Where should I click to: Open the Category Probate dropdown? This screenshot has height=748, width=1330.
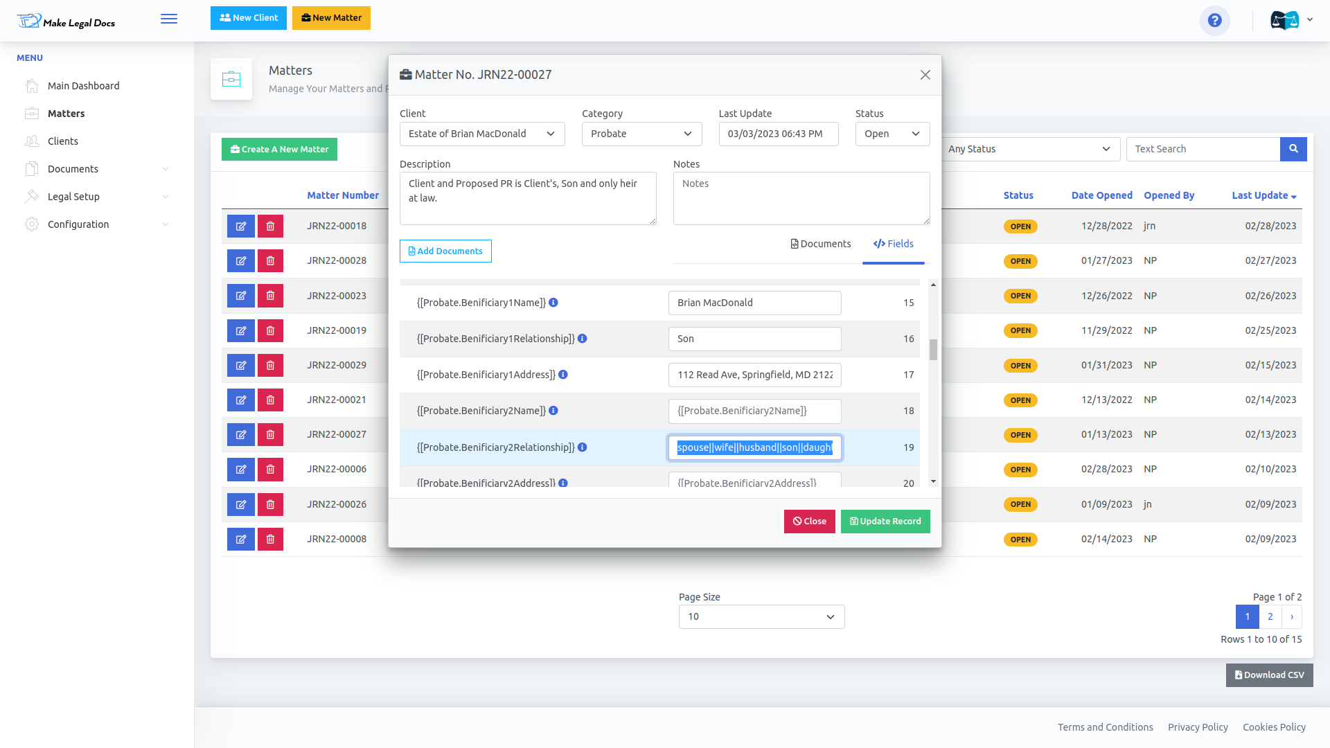[x=641, y=134]
